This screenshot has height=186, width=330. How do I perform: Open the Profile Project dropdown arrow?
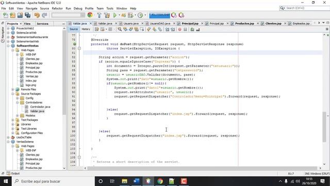pos(145,15)
